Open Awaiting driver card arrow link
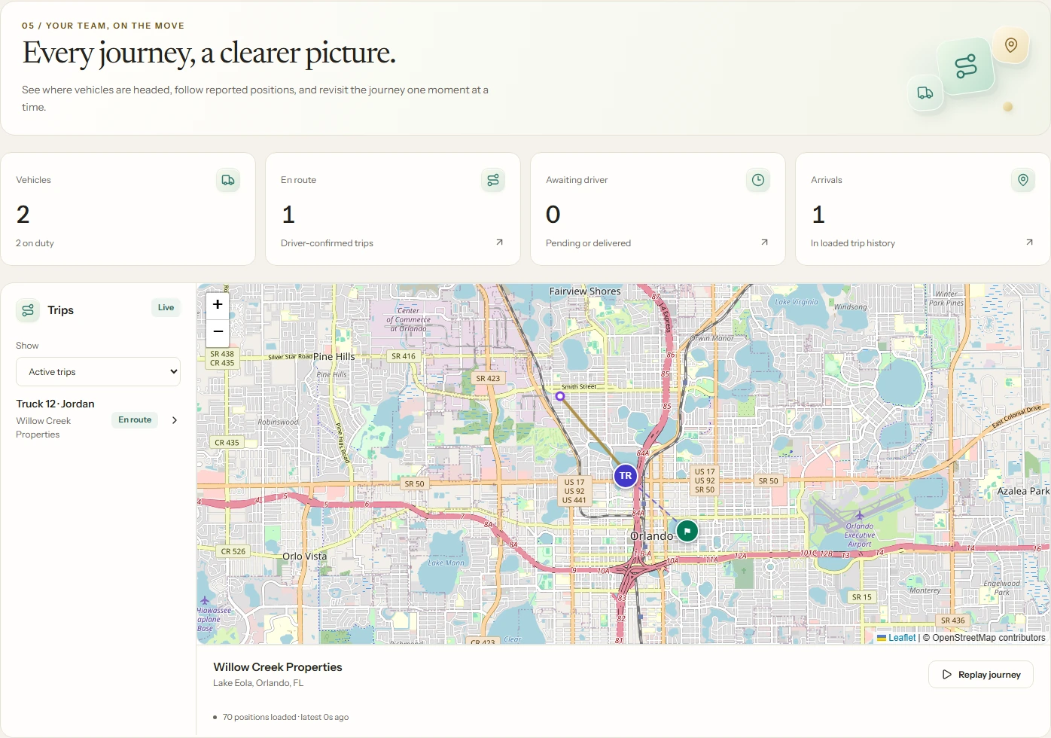 click(x=764, y=242)
